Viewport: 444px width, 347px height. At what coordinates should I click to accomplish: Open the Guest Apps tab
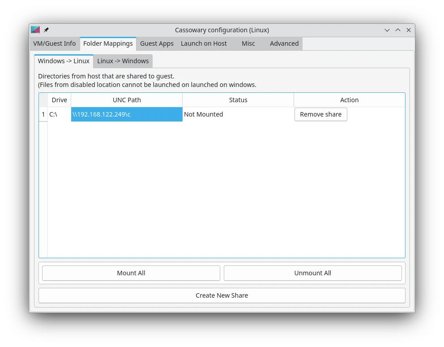coord(157,43)
